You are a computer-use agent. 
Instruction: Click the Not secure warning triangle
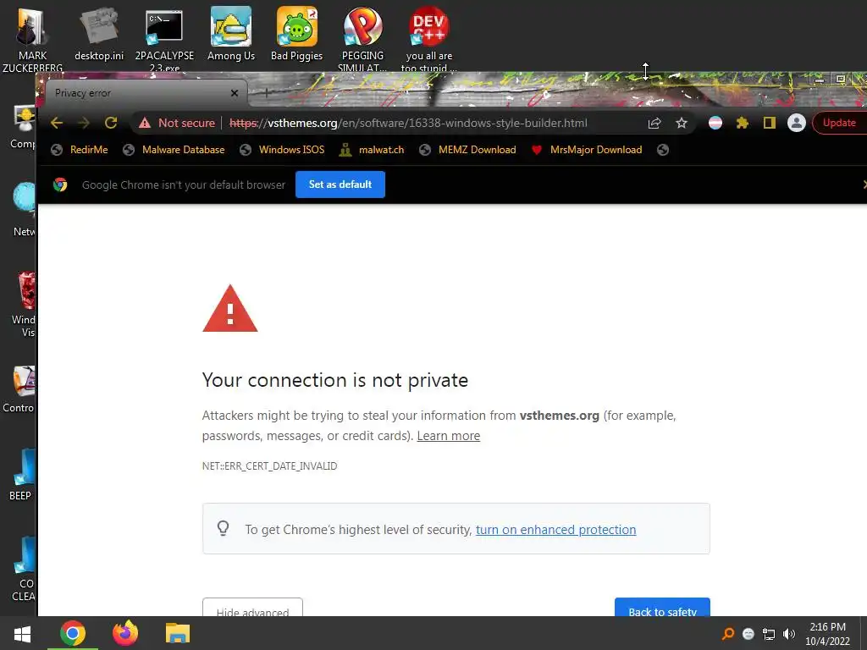tap(145, 123)
